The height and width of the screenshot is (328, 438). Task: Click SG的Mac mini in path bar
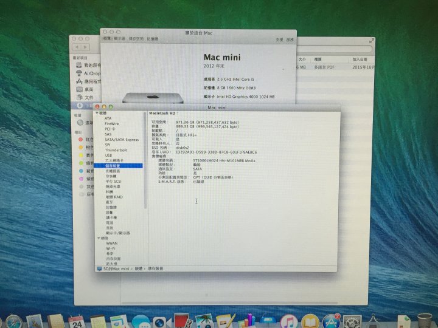pos(116,269)
